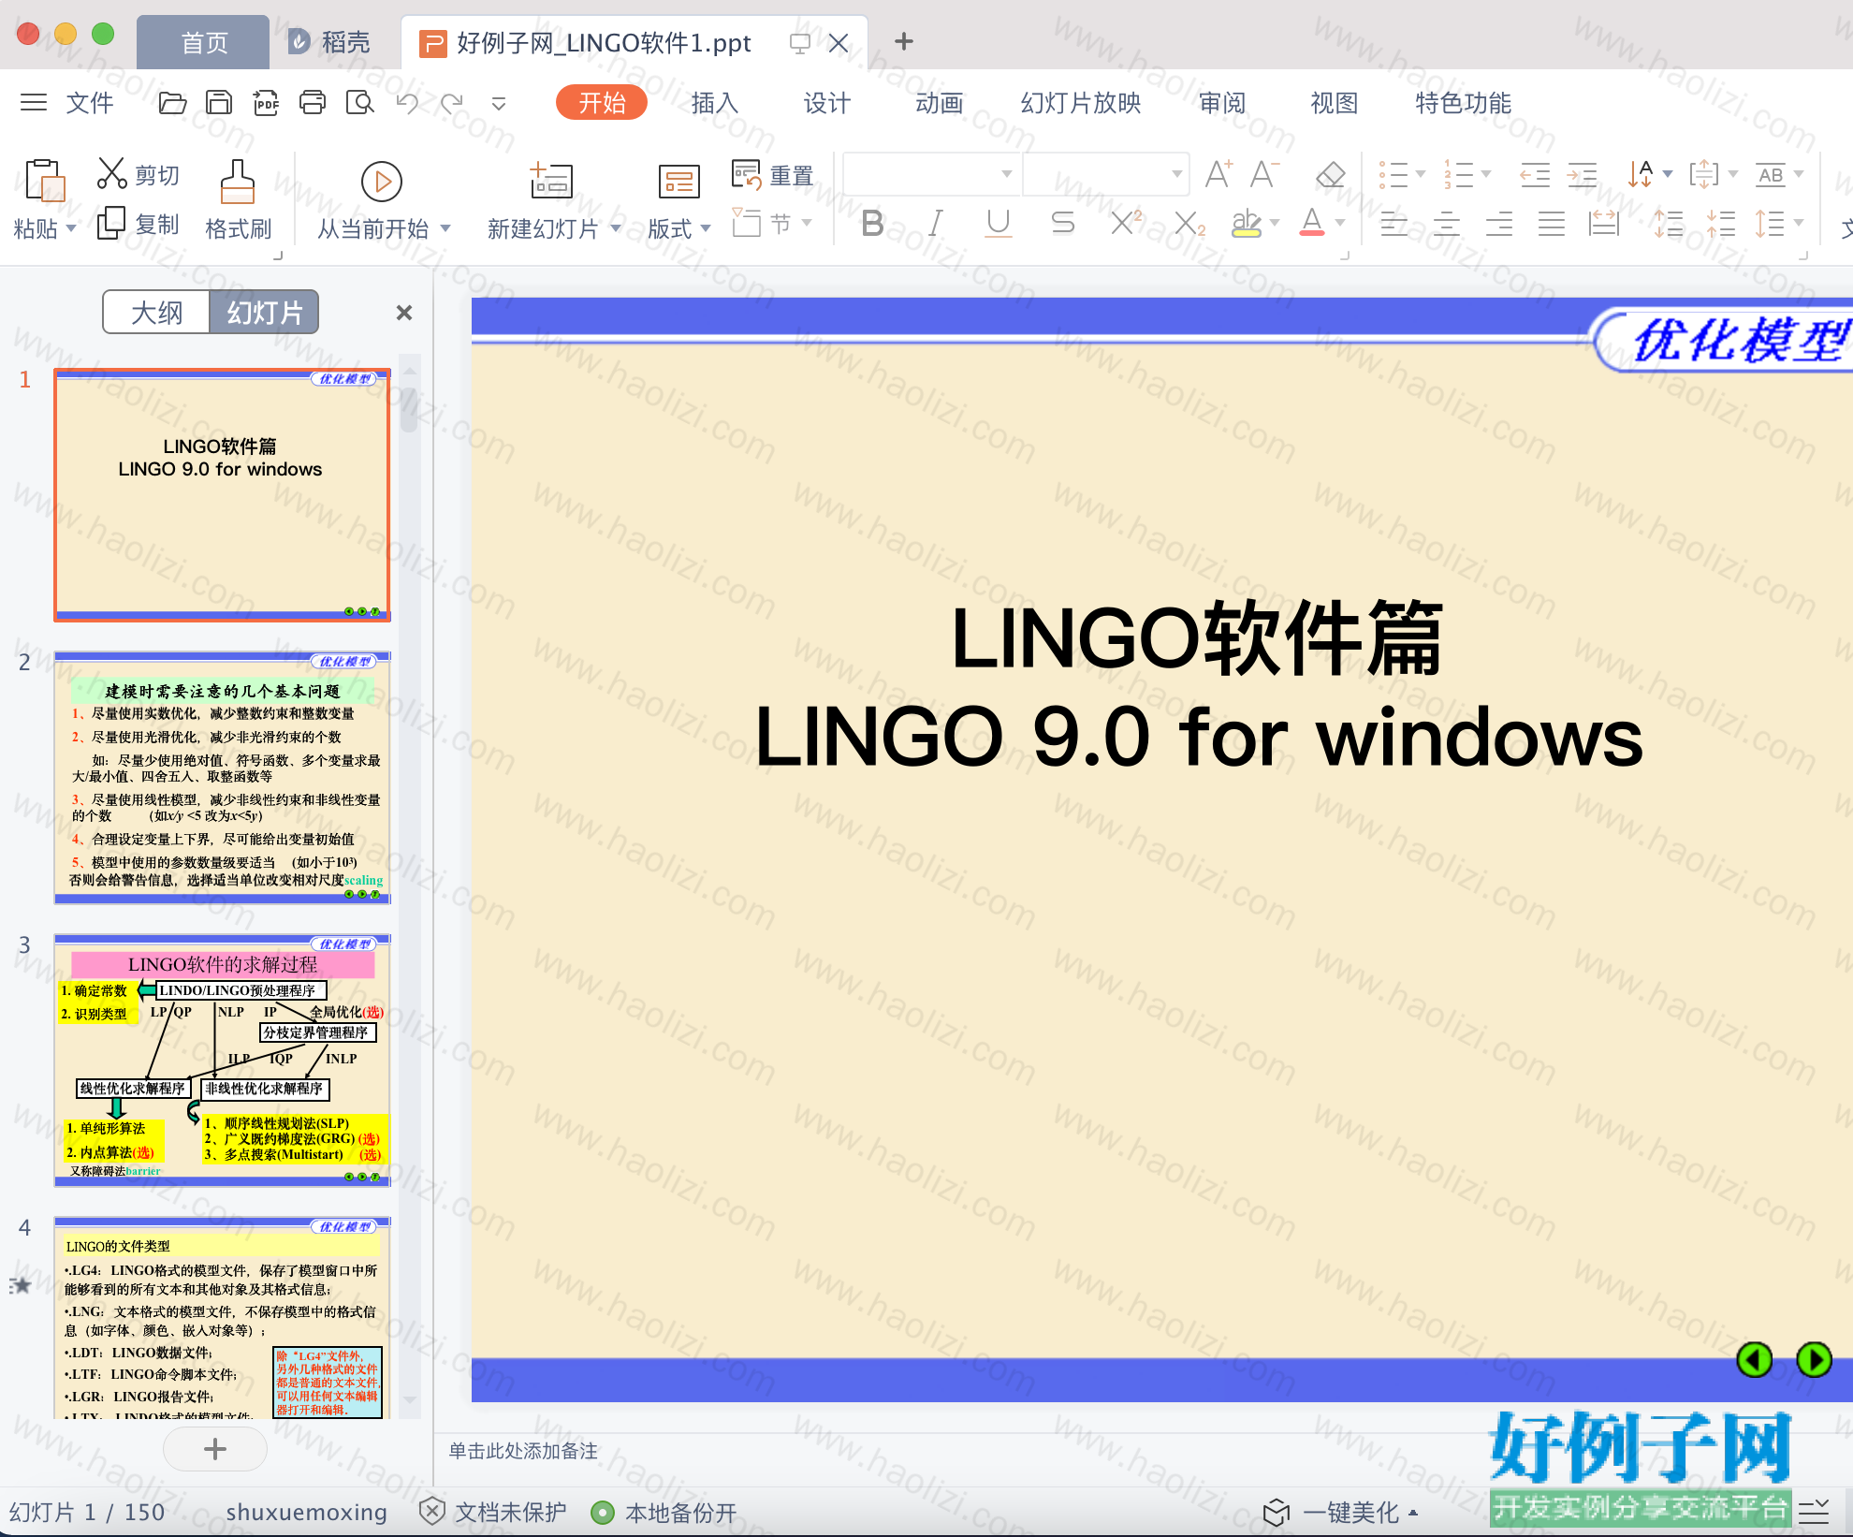Screen dimensions: 1853x1537
Task: Switch to 大纲 outline view
Action: 156,312
